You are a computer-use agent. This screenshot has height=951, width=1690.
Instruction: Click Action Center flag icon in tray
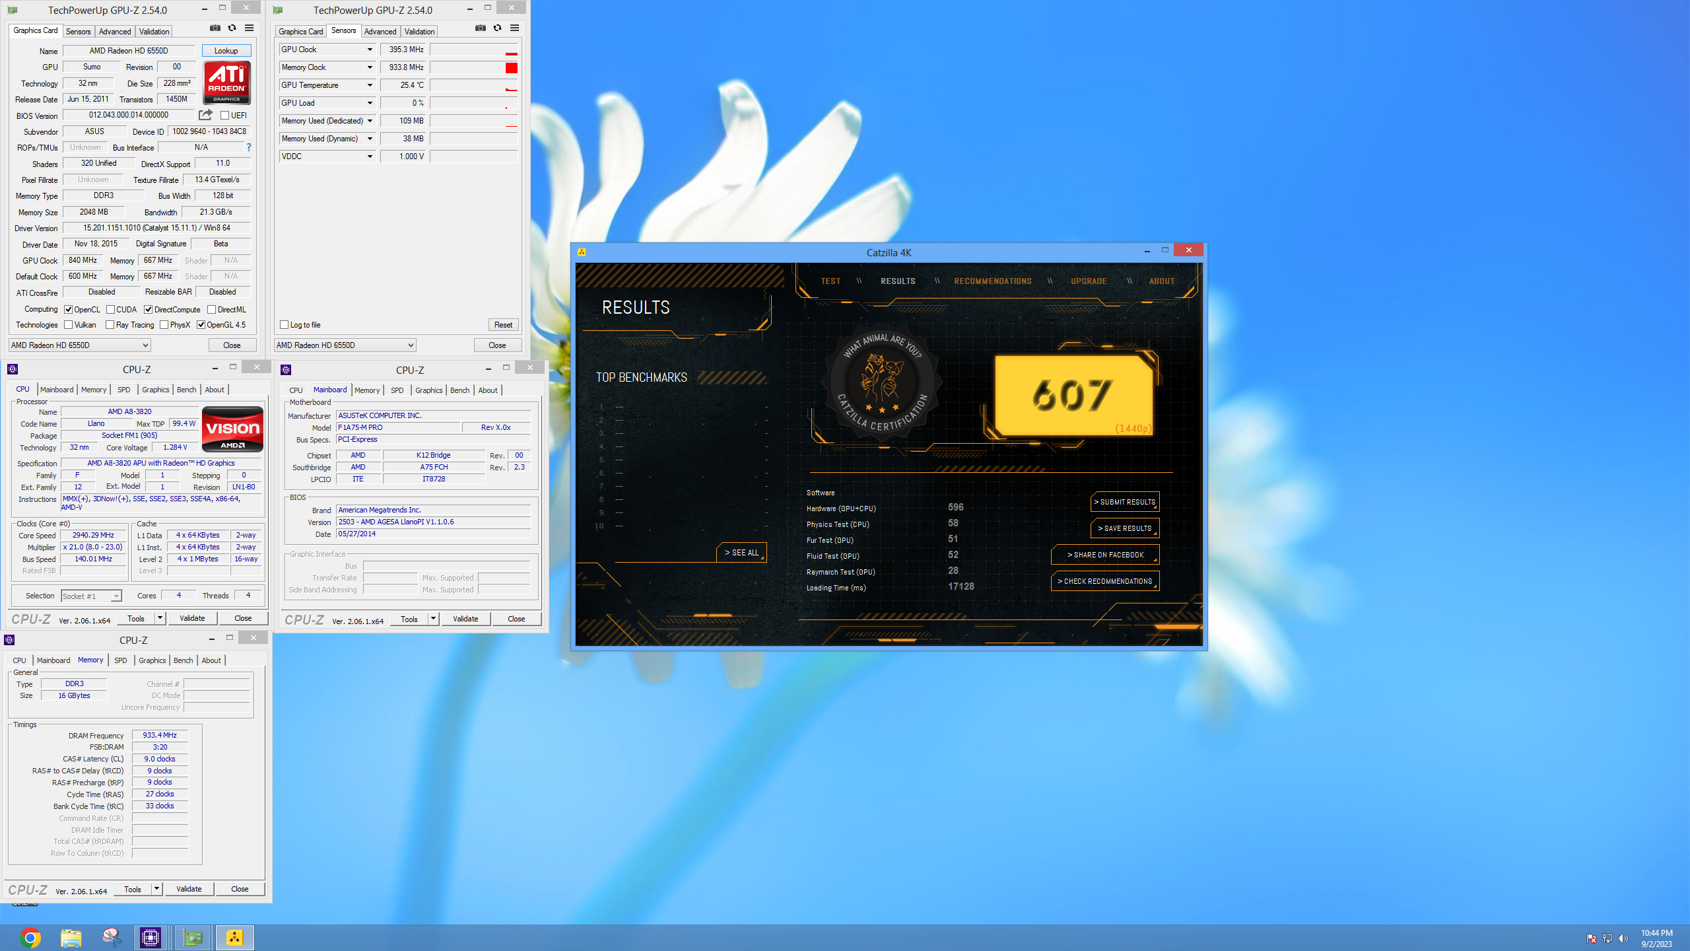tap(1592, 938)
